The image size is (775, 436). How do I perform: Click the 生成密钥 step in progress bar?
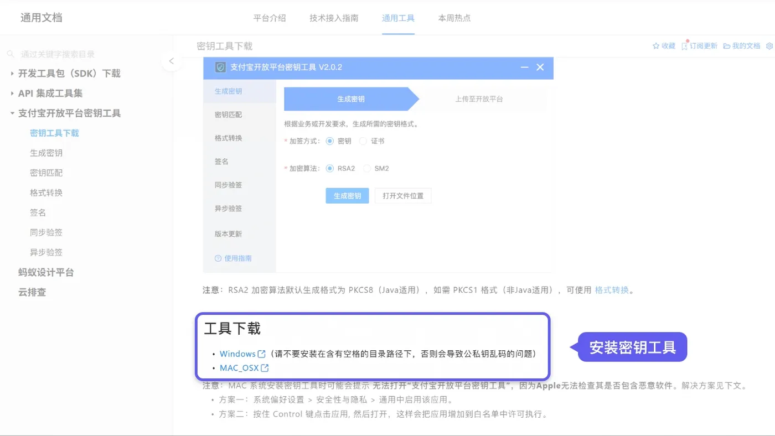(x=351, y=99)
